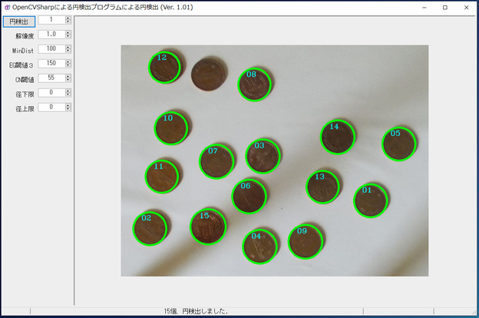Screen dimensions: 479x318
Task: Maximize the circle detection window
Action: click(445, 8)
